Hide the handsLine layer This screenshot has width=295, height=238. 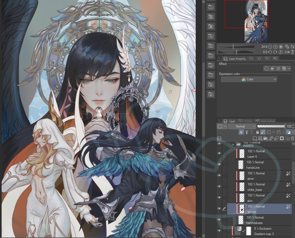219,164
